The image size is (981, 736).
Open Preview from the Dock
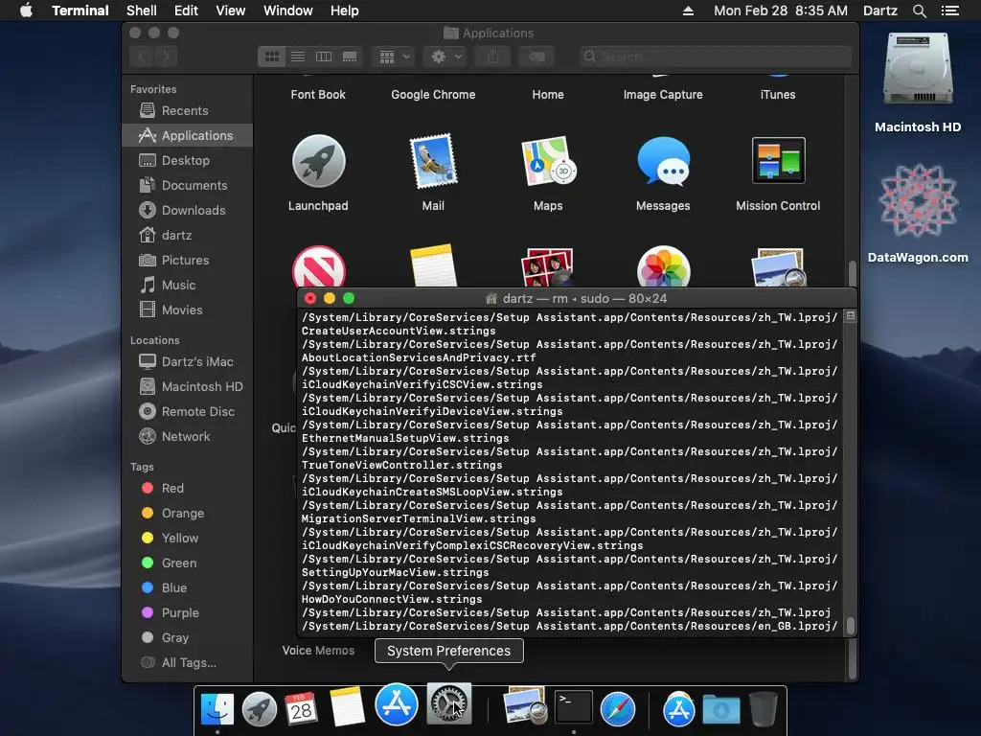click(x=525, y=704)
